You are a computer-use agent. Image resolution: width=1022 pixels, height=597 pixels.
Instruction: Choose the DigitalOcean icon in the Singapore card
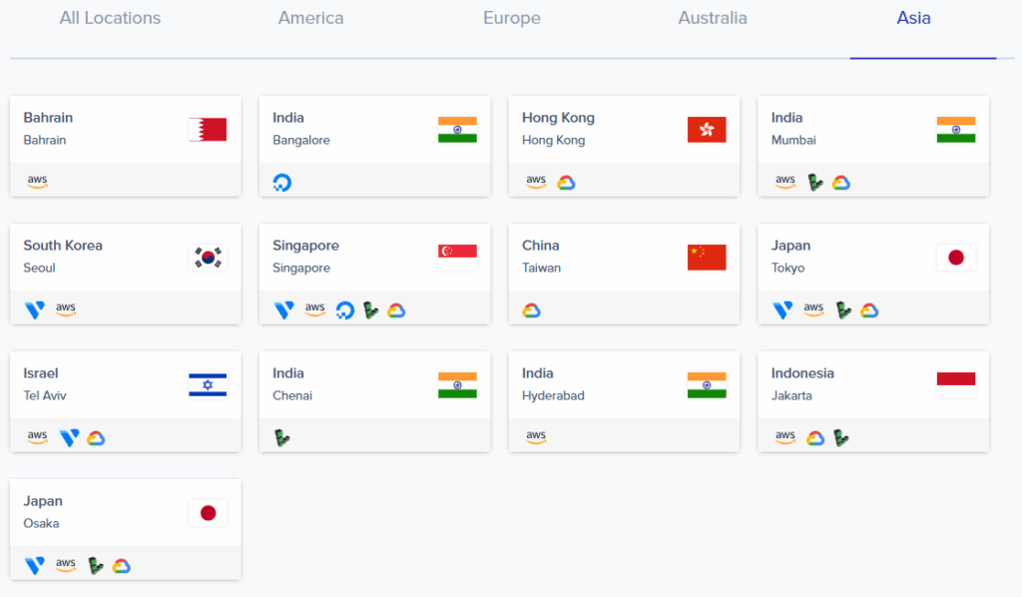coord(345,310)
